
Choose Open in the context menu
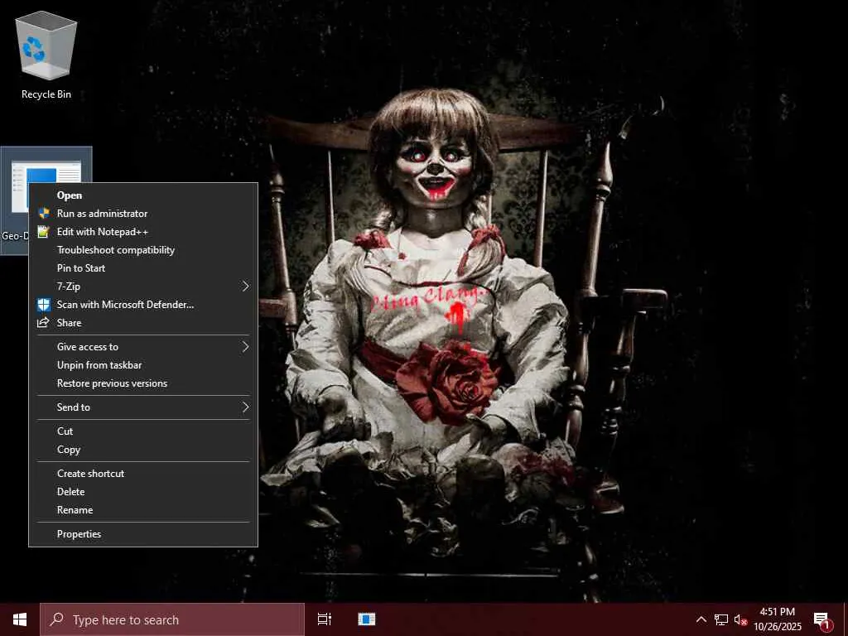(x=143, y=195)
